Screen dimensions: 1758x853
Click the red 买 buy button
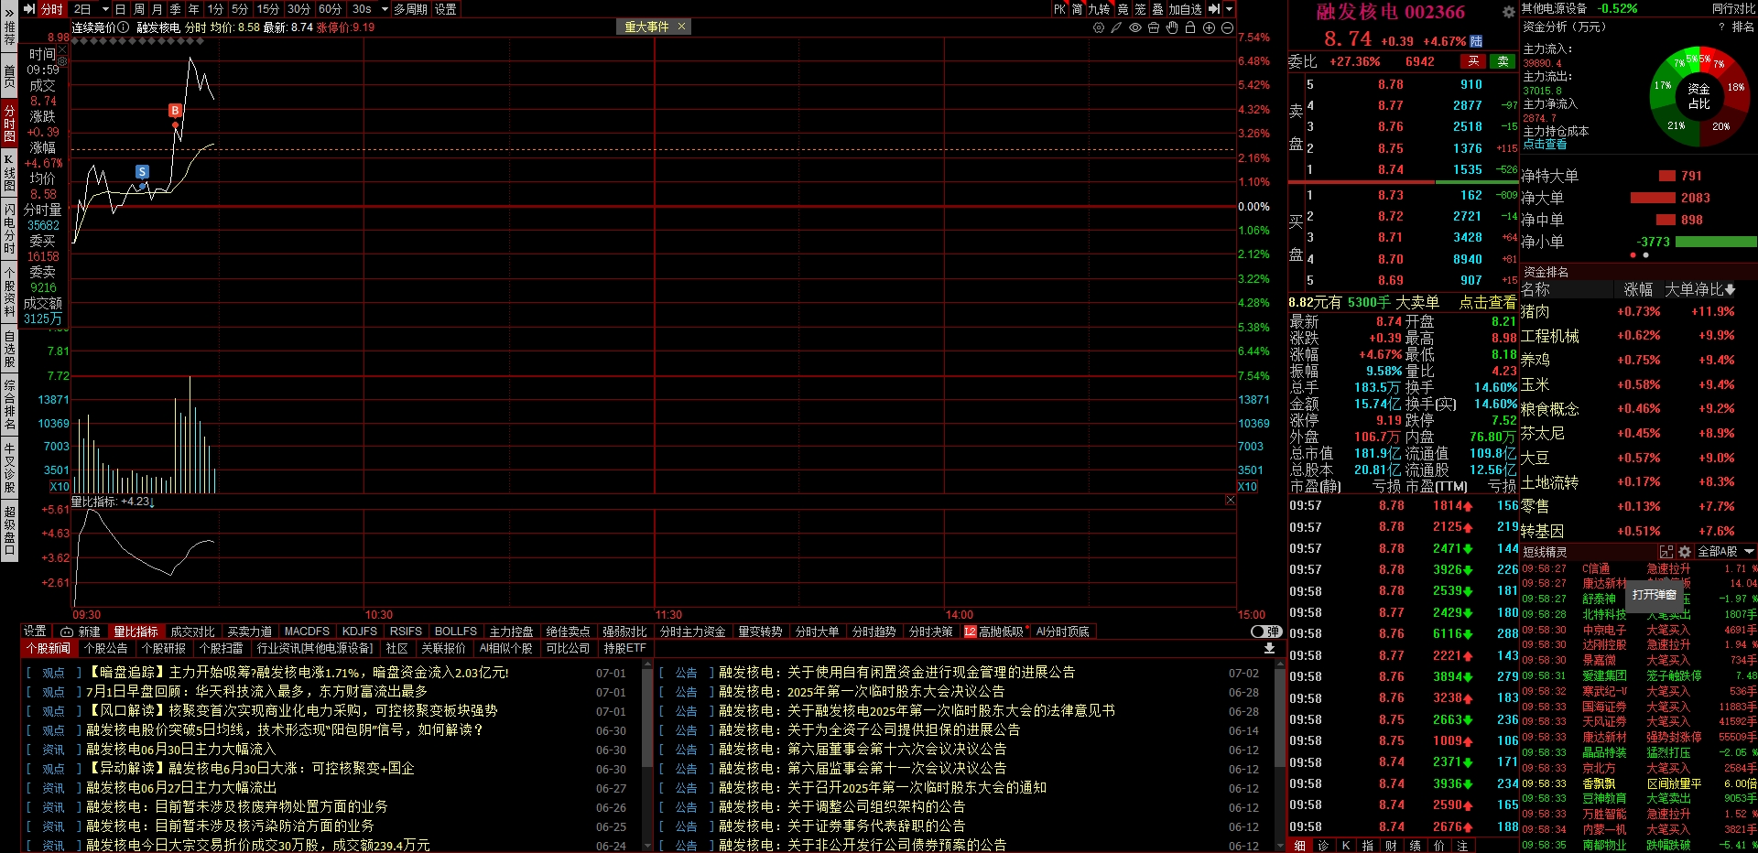click(1473, 61)
